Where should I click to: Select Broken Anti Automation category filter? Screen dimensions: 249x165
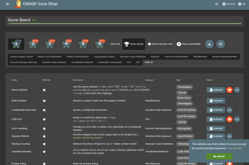49,57
